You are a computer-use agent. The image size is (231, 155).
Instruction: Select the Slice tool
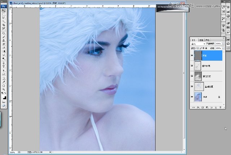pyautogui.click(x=4, y=28)
